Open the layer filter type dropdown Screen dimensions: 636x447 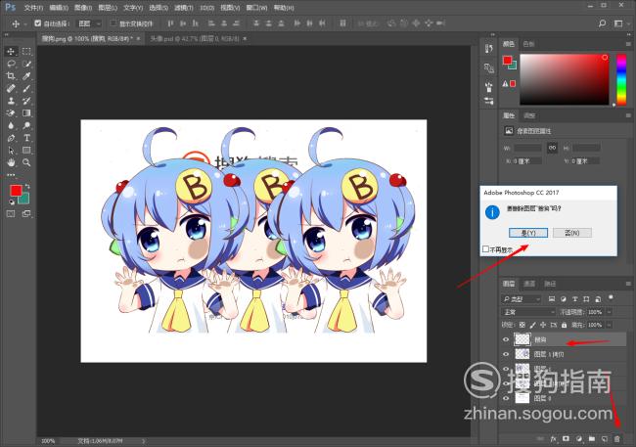click(x=522, y=299)
